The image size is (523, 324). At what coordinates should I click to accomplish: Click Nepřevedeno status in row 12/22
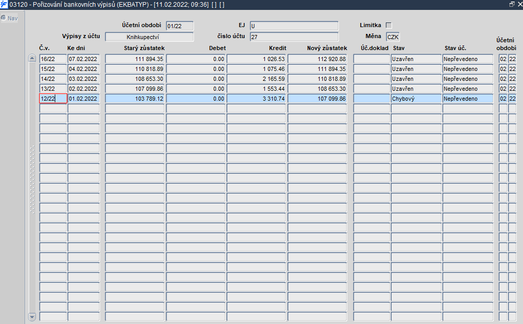tap(468, 99)
